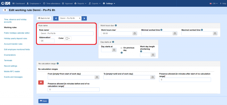Click the Rule name text field
The height and width of the screenshot is (105, 227).
66,33
